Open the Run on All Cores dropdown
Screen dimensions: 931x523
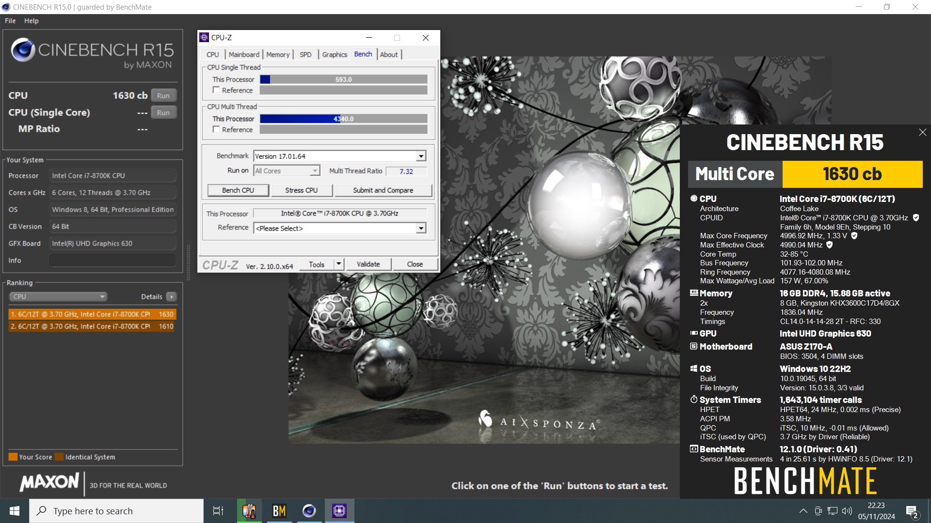[315, 170]
